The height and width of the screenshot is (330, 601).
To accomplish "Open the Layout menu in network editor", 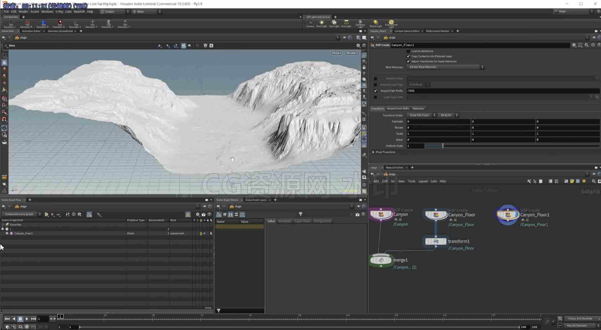I will point(423,181).
